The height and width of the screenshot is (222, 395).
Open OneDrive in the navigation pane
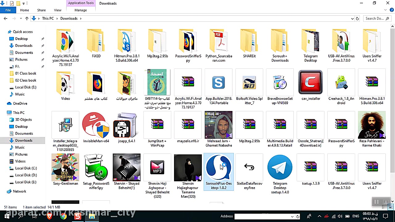[20, 103]
